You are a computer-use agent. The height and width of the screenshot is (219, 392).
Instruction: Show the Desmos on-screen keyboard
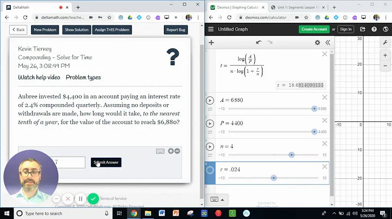click(x=217, y=199)
